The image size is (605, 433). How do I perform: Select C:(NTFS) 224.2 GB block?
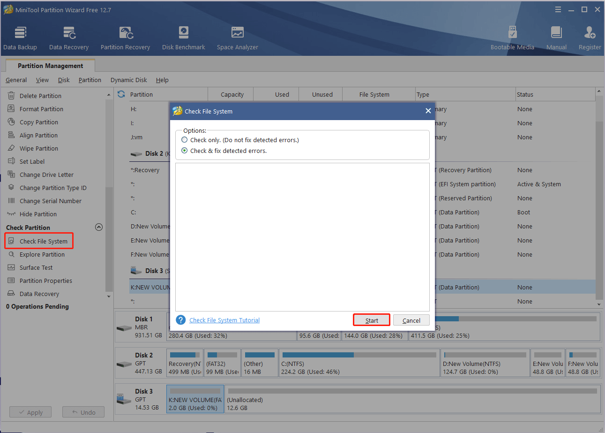(359, 363)
